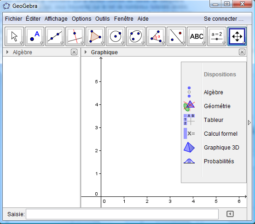255x224 pixels.
Task: Click the GeoGebra title bar logo
Action: coord(6,6)
